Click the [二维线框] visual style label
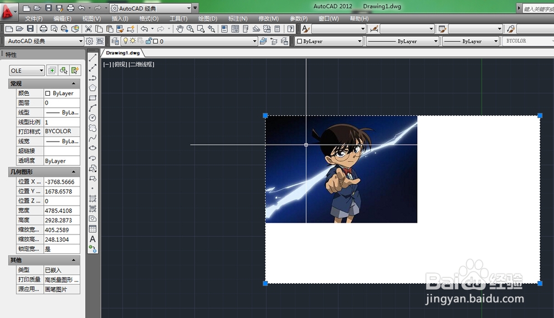The width and height of the screenshot is (554, 318). 141,64
